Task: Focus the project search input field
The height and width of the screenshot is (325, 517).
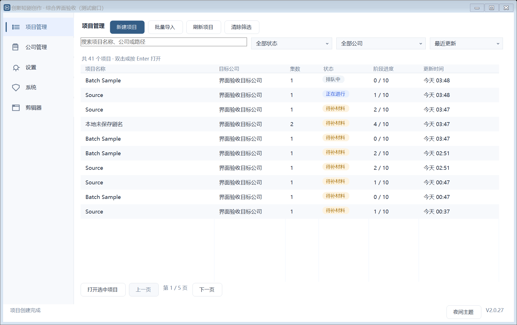Action: pyautogui.click(x=164, y=42)
